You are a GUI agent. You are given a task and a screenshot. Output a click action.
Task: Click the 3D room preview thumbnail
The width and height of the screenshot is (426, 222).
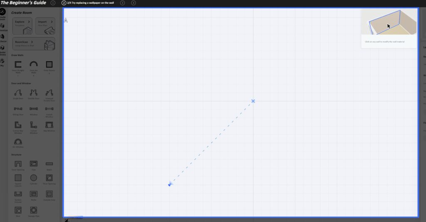pyautogui.click(x=389, y=22)
